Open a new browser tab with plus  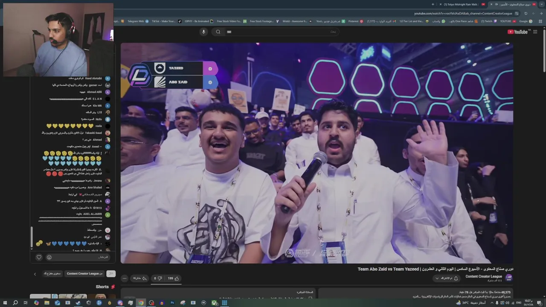coord(433,4)
